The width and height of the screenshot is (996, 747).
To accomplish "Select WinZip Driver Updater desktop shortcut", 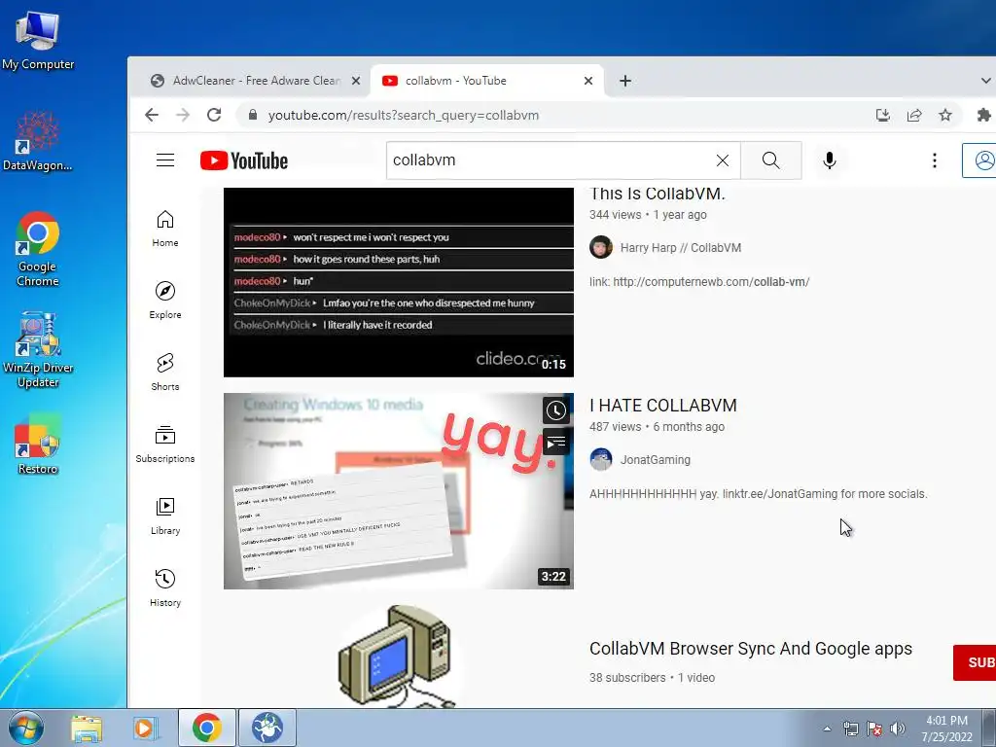I will coord(38,349).
